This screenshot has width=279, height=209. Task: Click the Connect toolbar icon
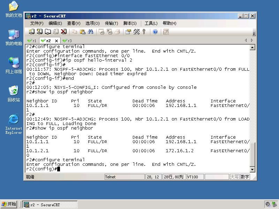[32, 32]
